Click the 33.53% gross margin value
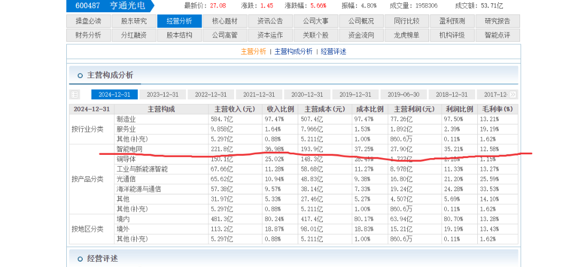The height and width of the screenshot is (267, 581). point(490,189)
